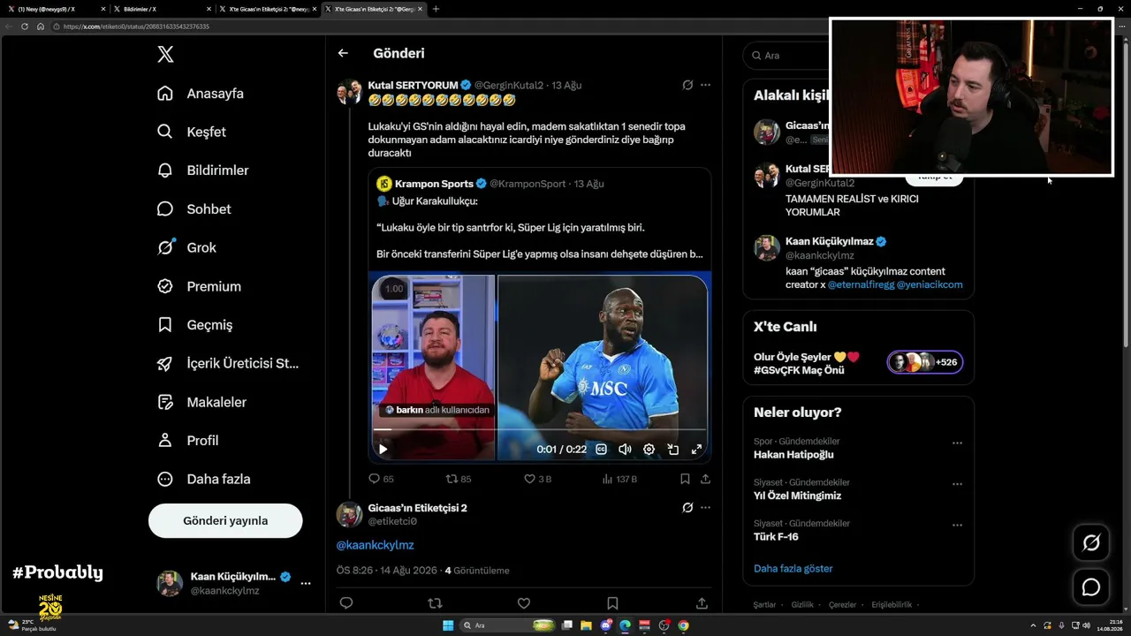
Task: Reply to the post with 65 replies
Action: pos(381,479)
